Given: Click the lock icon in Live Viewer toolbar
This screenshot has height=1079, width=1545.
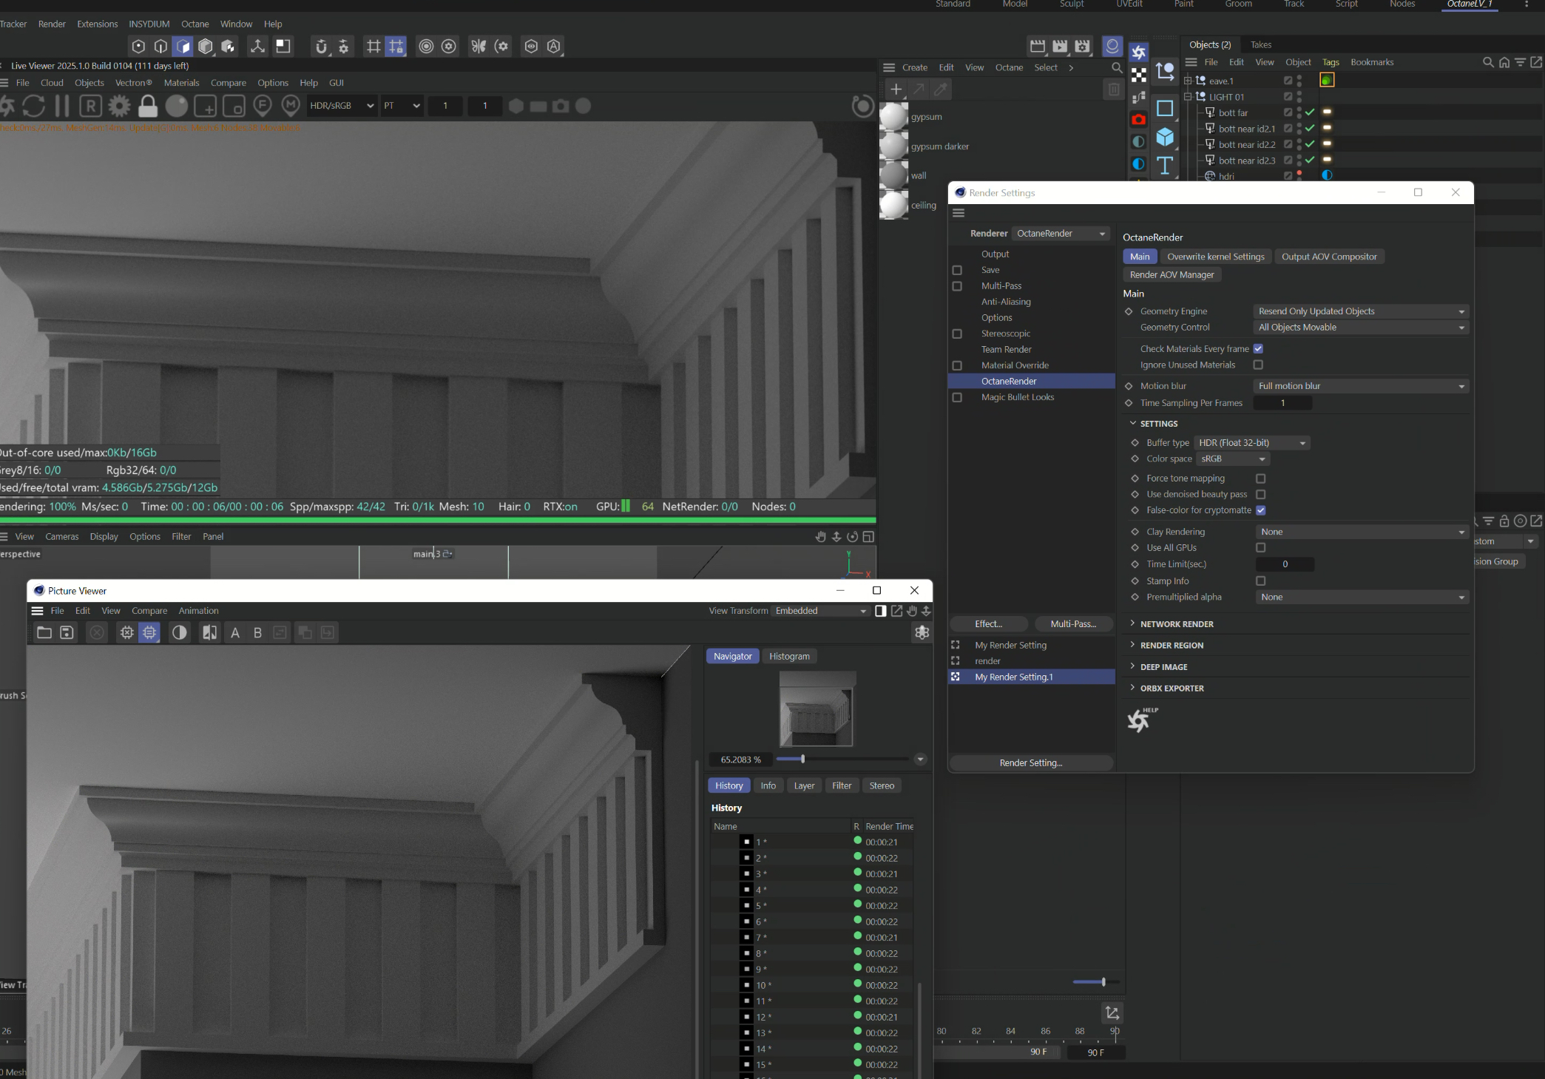Looking at the screenshot, I should 148,106.
